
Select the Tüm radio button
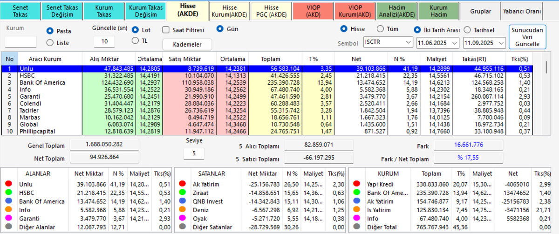(x=380, y=29)
